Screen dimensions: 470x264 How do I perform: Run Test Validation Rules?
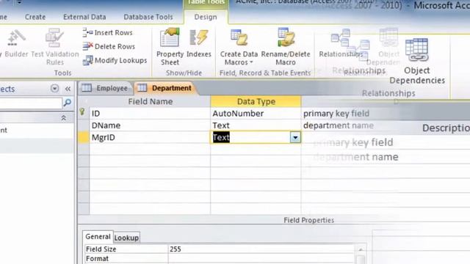click(55, 47)
